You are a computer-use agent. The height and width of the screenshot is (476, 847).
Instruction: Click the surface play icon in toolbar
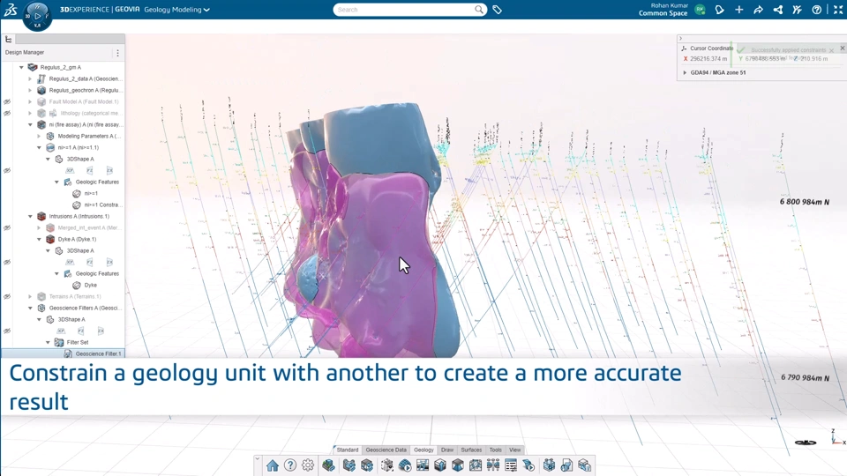click(x=405, y=465)
